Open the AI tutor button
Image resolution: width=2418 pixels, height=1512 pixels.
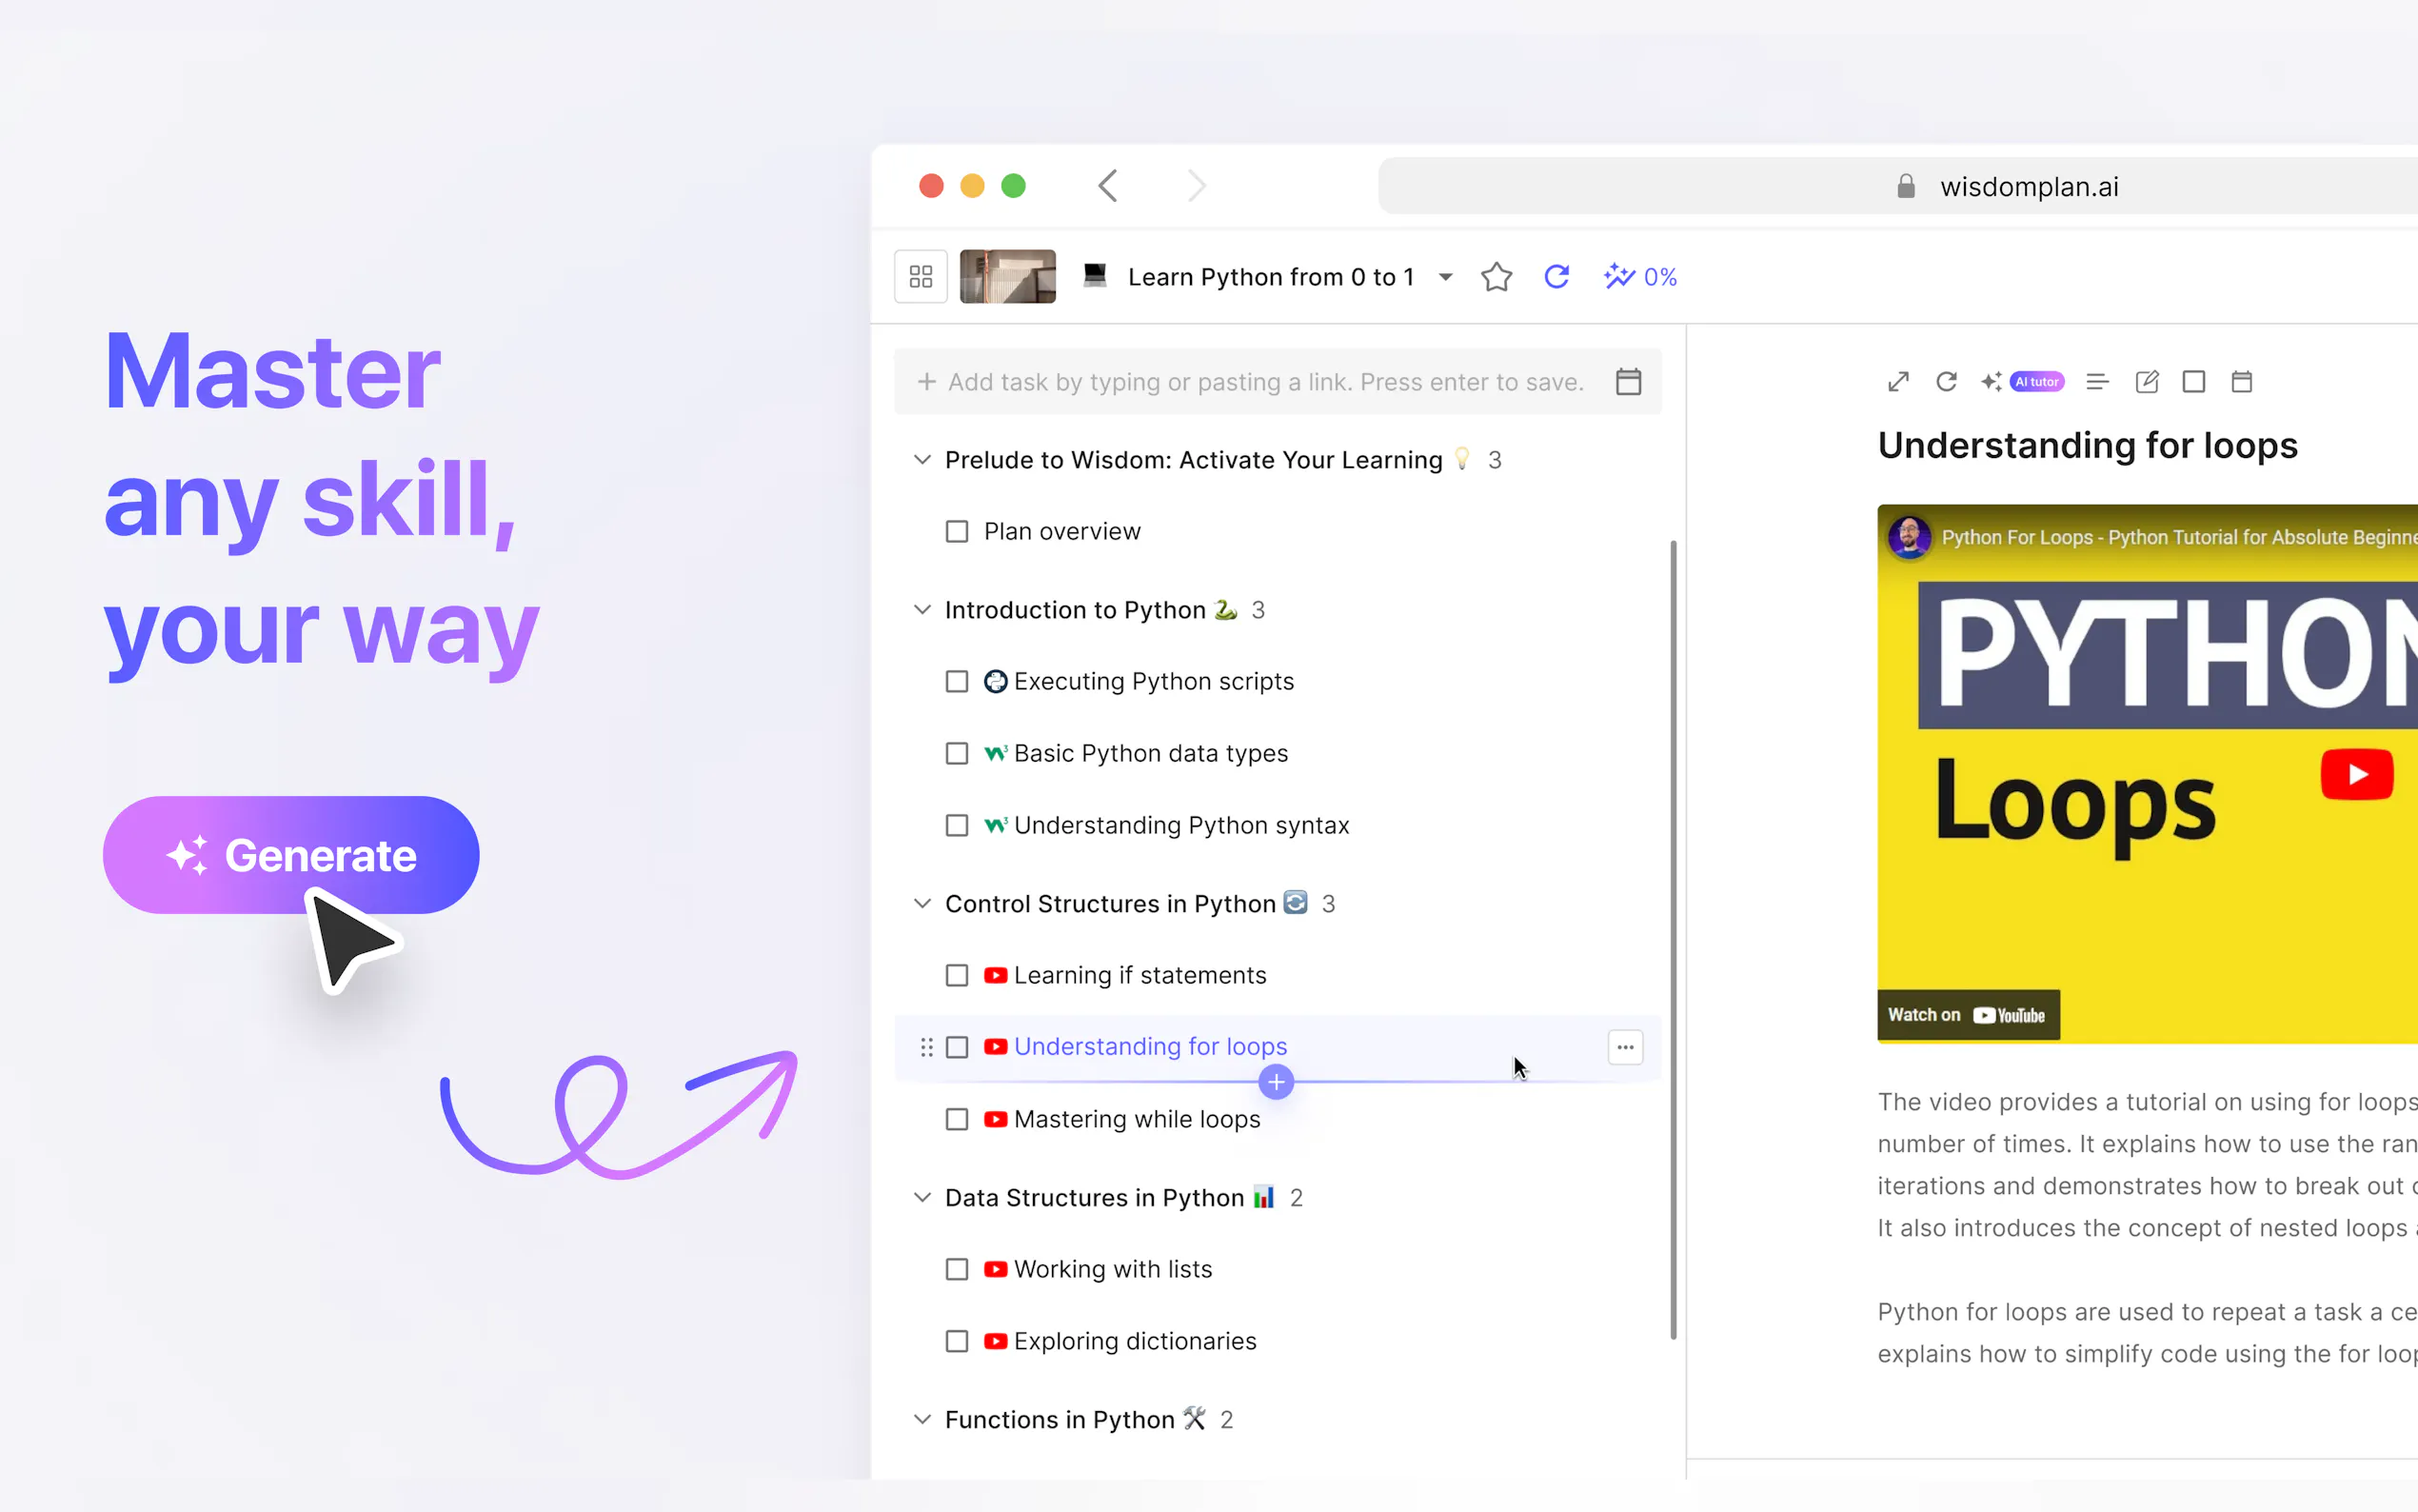tap(2035, 382)
